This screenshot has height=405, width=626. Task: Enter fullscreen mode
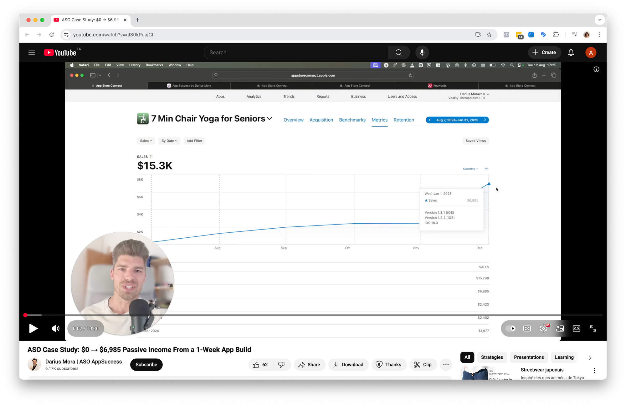click(593, 328)
